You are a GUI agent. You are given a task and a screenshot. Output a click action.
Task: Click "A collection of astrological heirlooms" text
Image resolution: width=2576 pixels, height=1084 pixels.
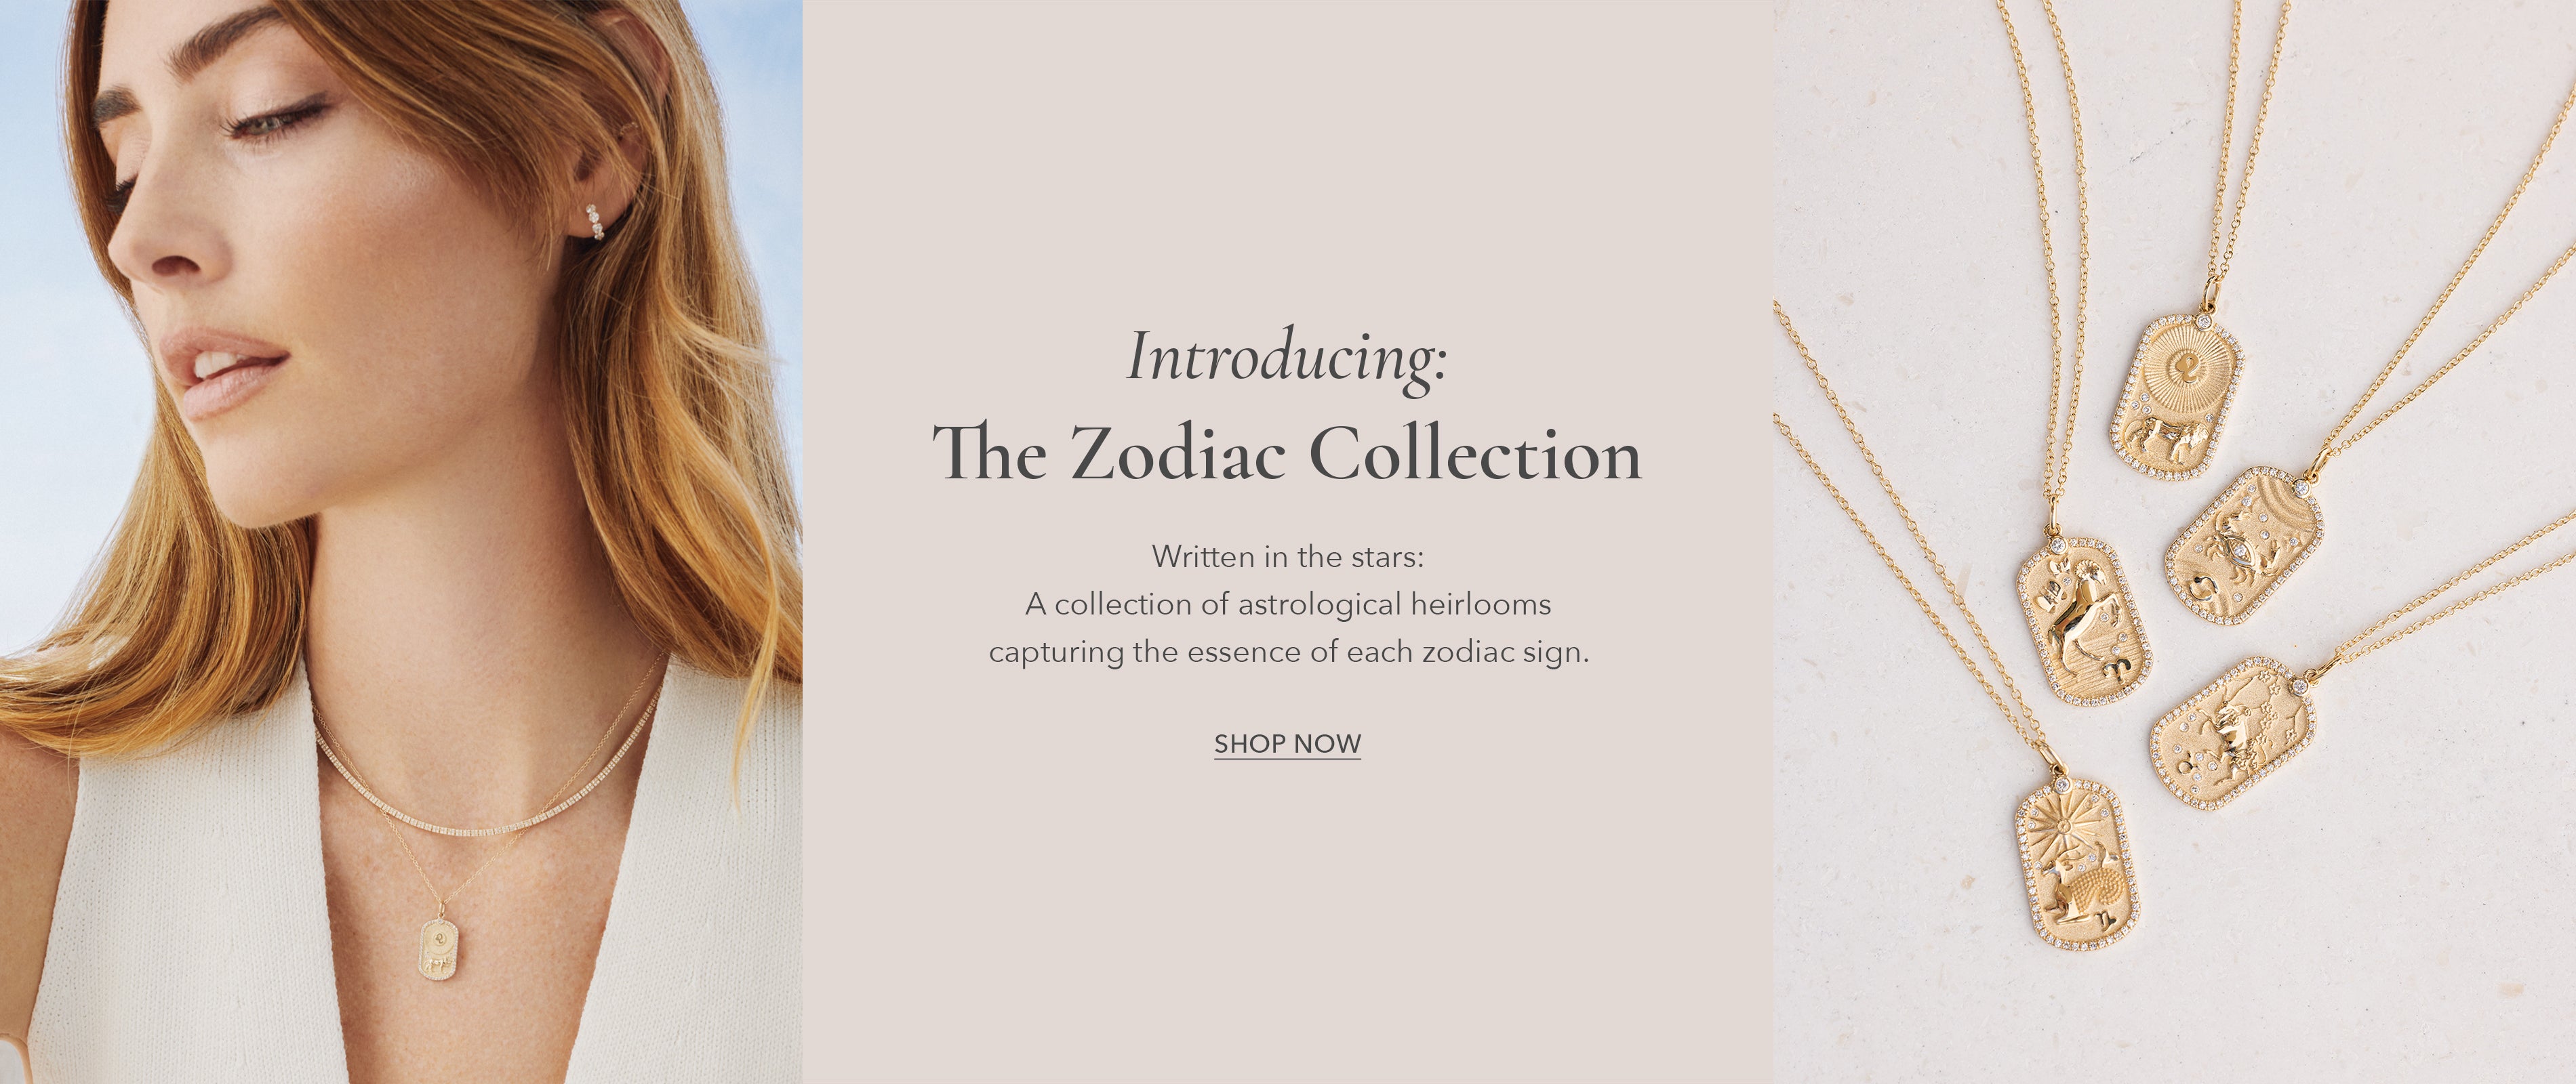[x=1288, y=604]
